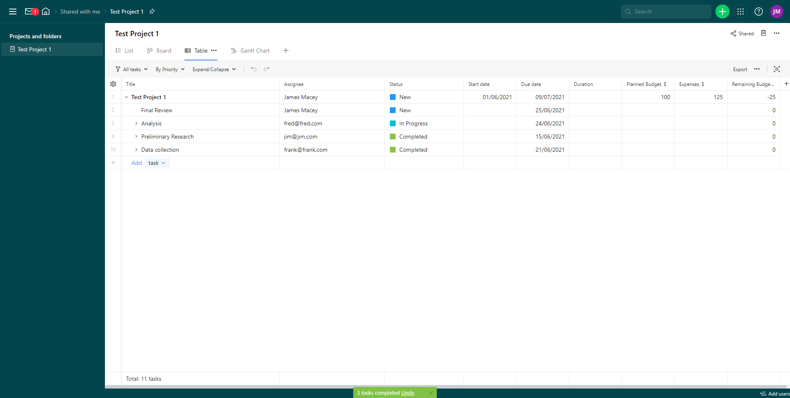
Task: Click the Export button
Action: click(740, 69)
